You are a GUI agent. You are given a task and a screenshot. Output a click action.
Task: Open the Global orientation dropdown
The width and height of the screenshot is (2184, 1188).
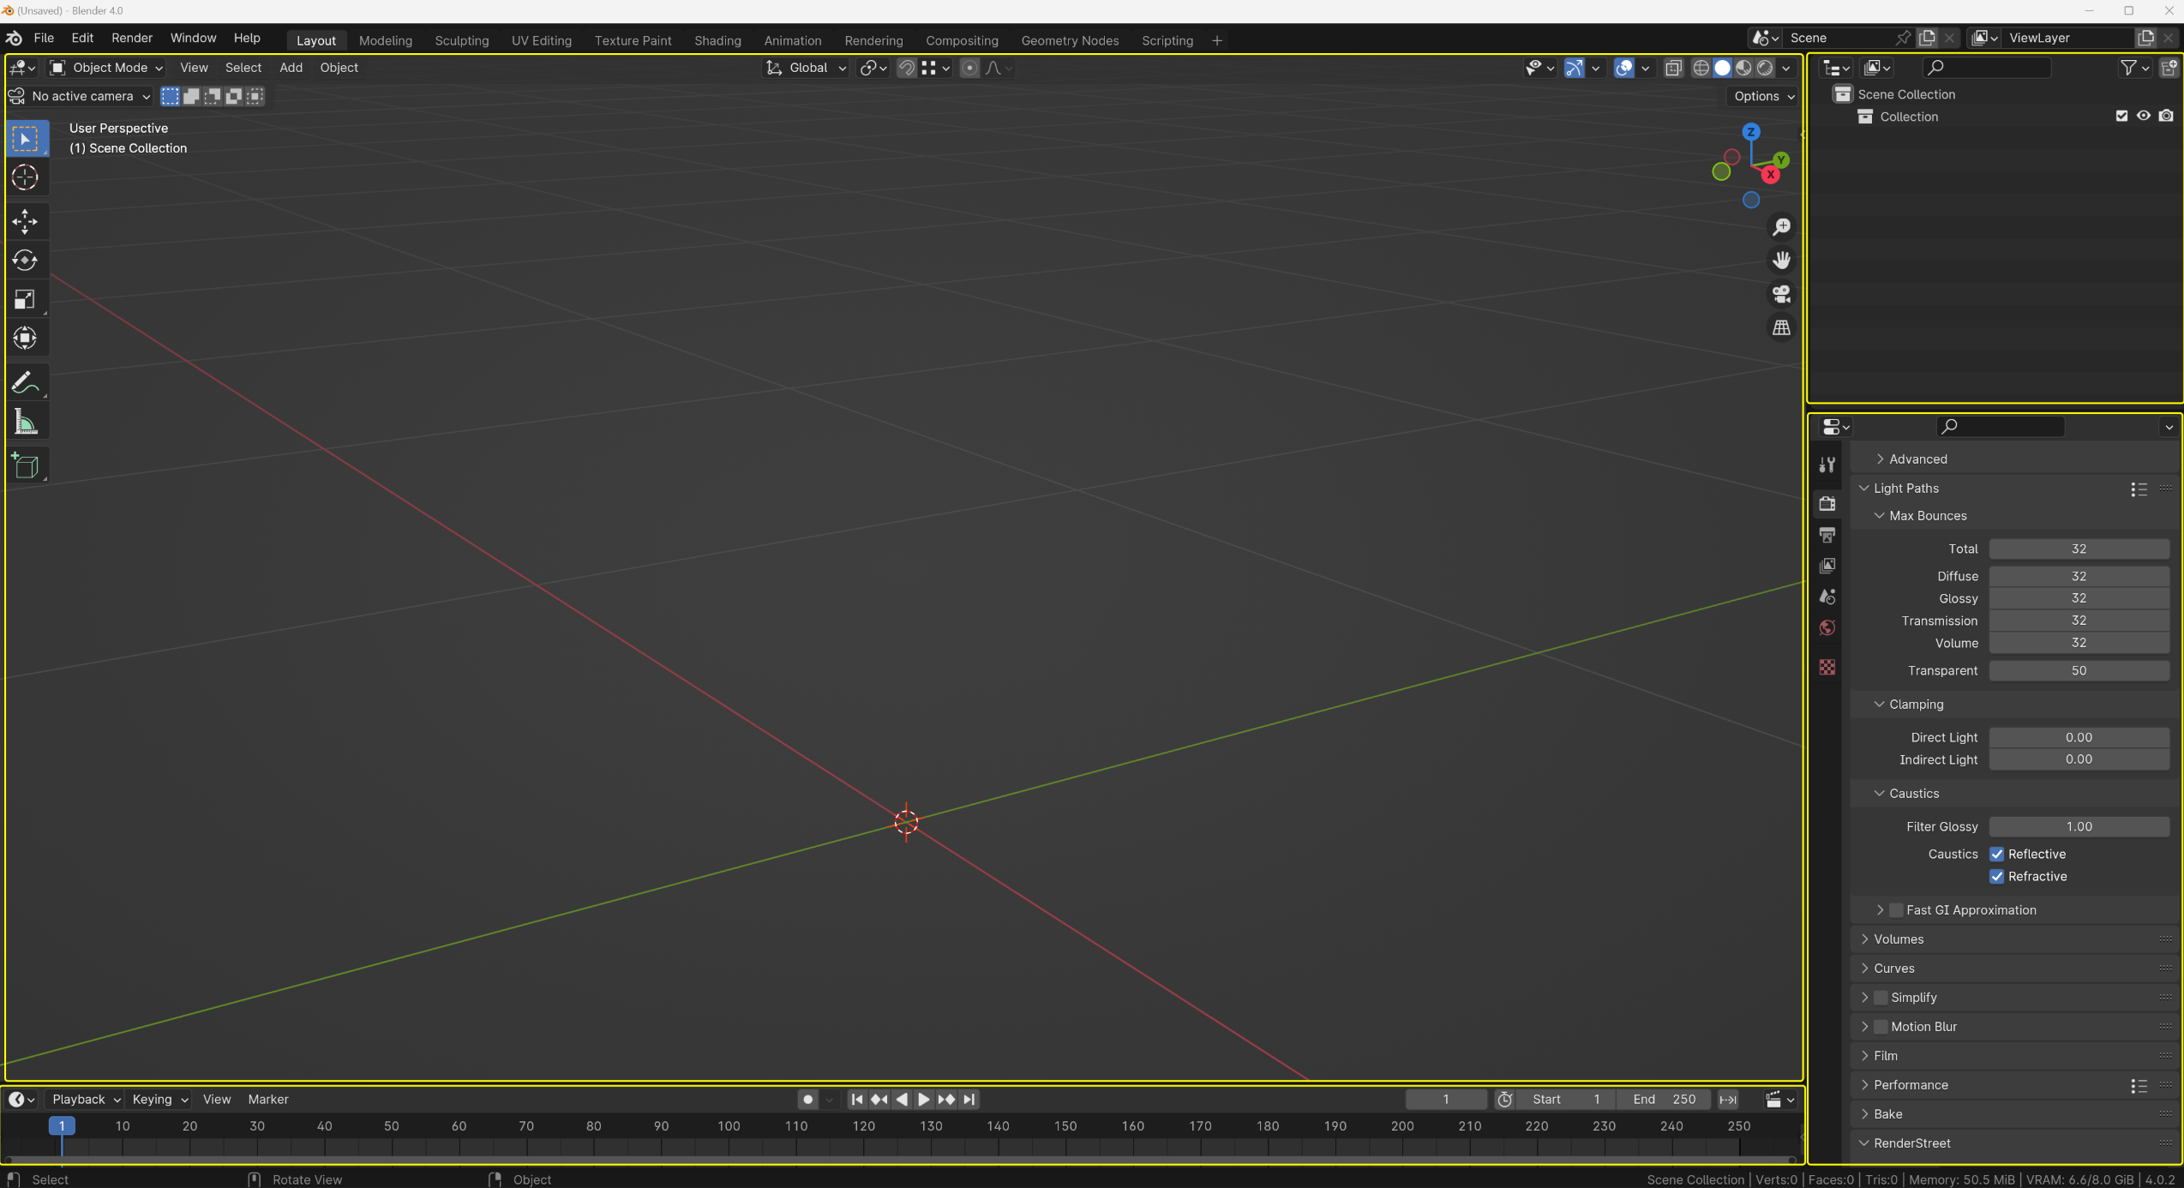(807, 68)
